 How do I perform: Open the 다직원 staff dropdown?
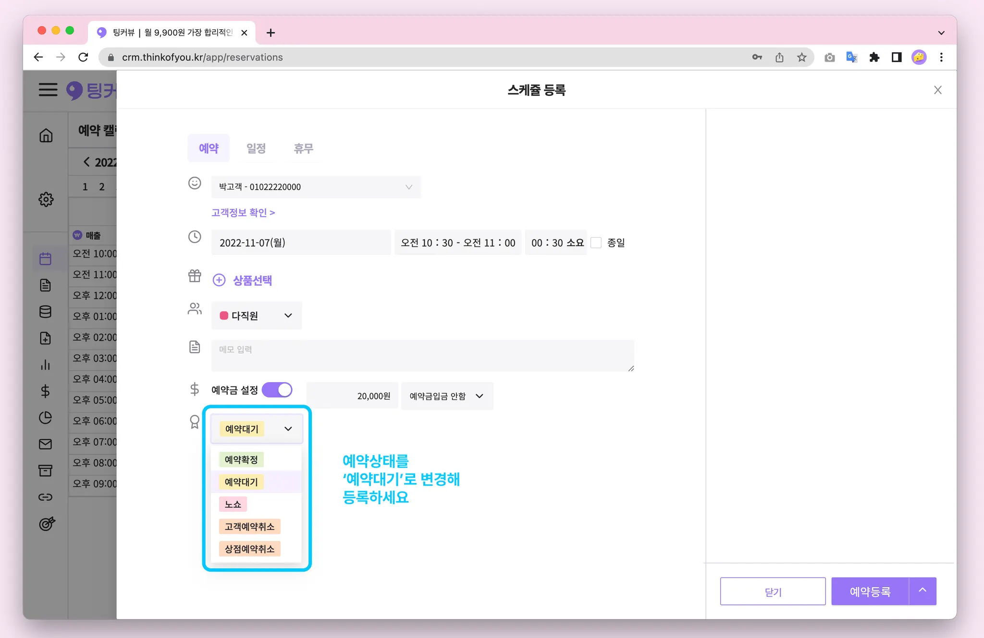click(257, 316)
